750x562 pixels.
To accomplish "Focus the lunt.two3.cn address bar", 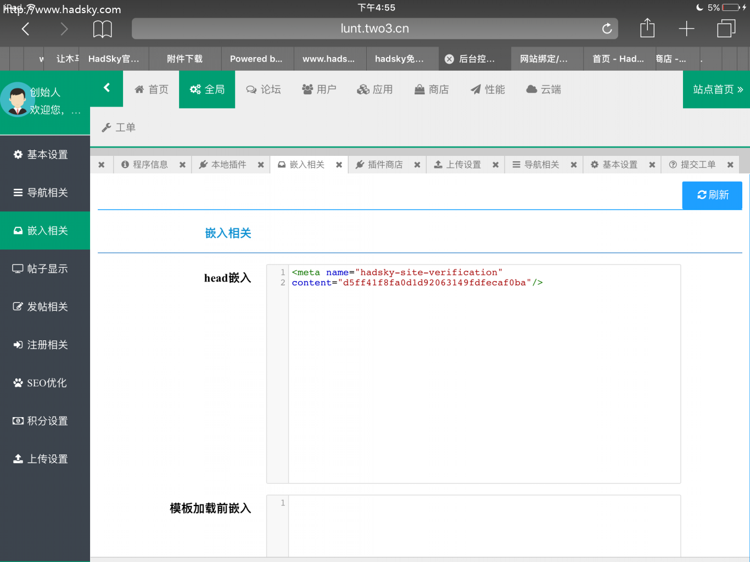I will pos(374,29).
